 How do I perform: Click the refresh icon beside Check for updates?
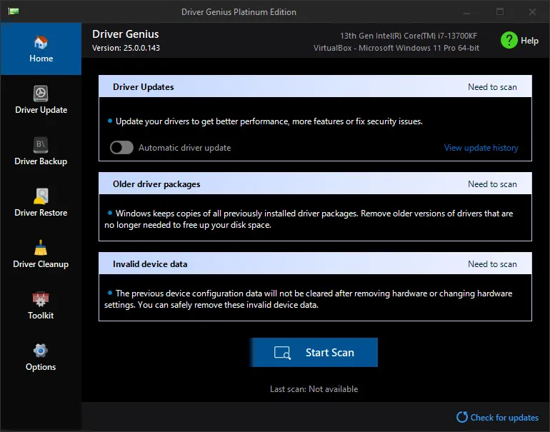pyautogui.click(x=462, y=417)
